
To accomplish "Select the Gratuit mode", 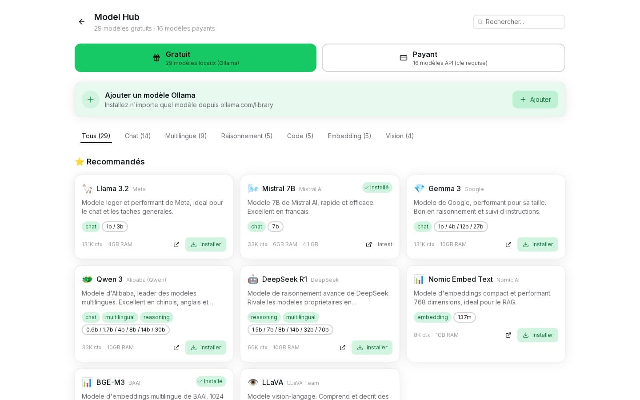I will (x=196, y=58).
